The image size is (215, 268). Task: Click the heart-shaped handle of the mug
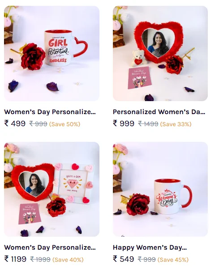tap(81, 47)
